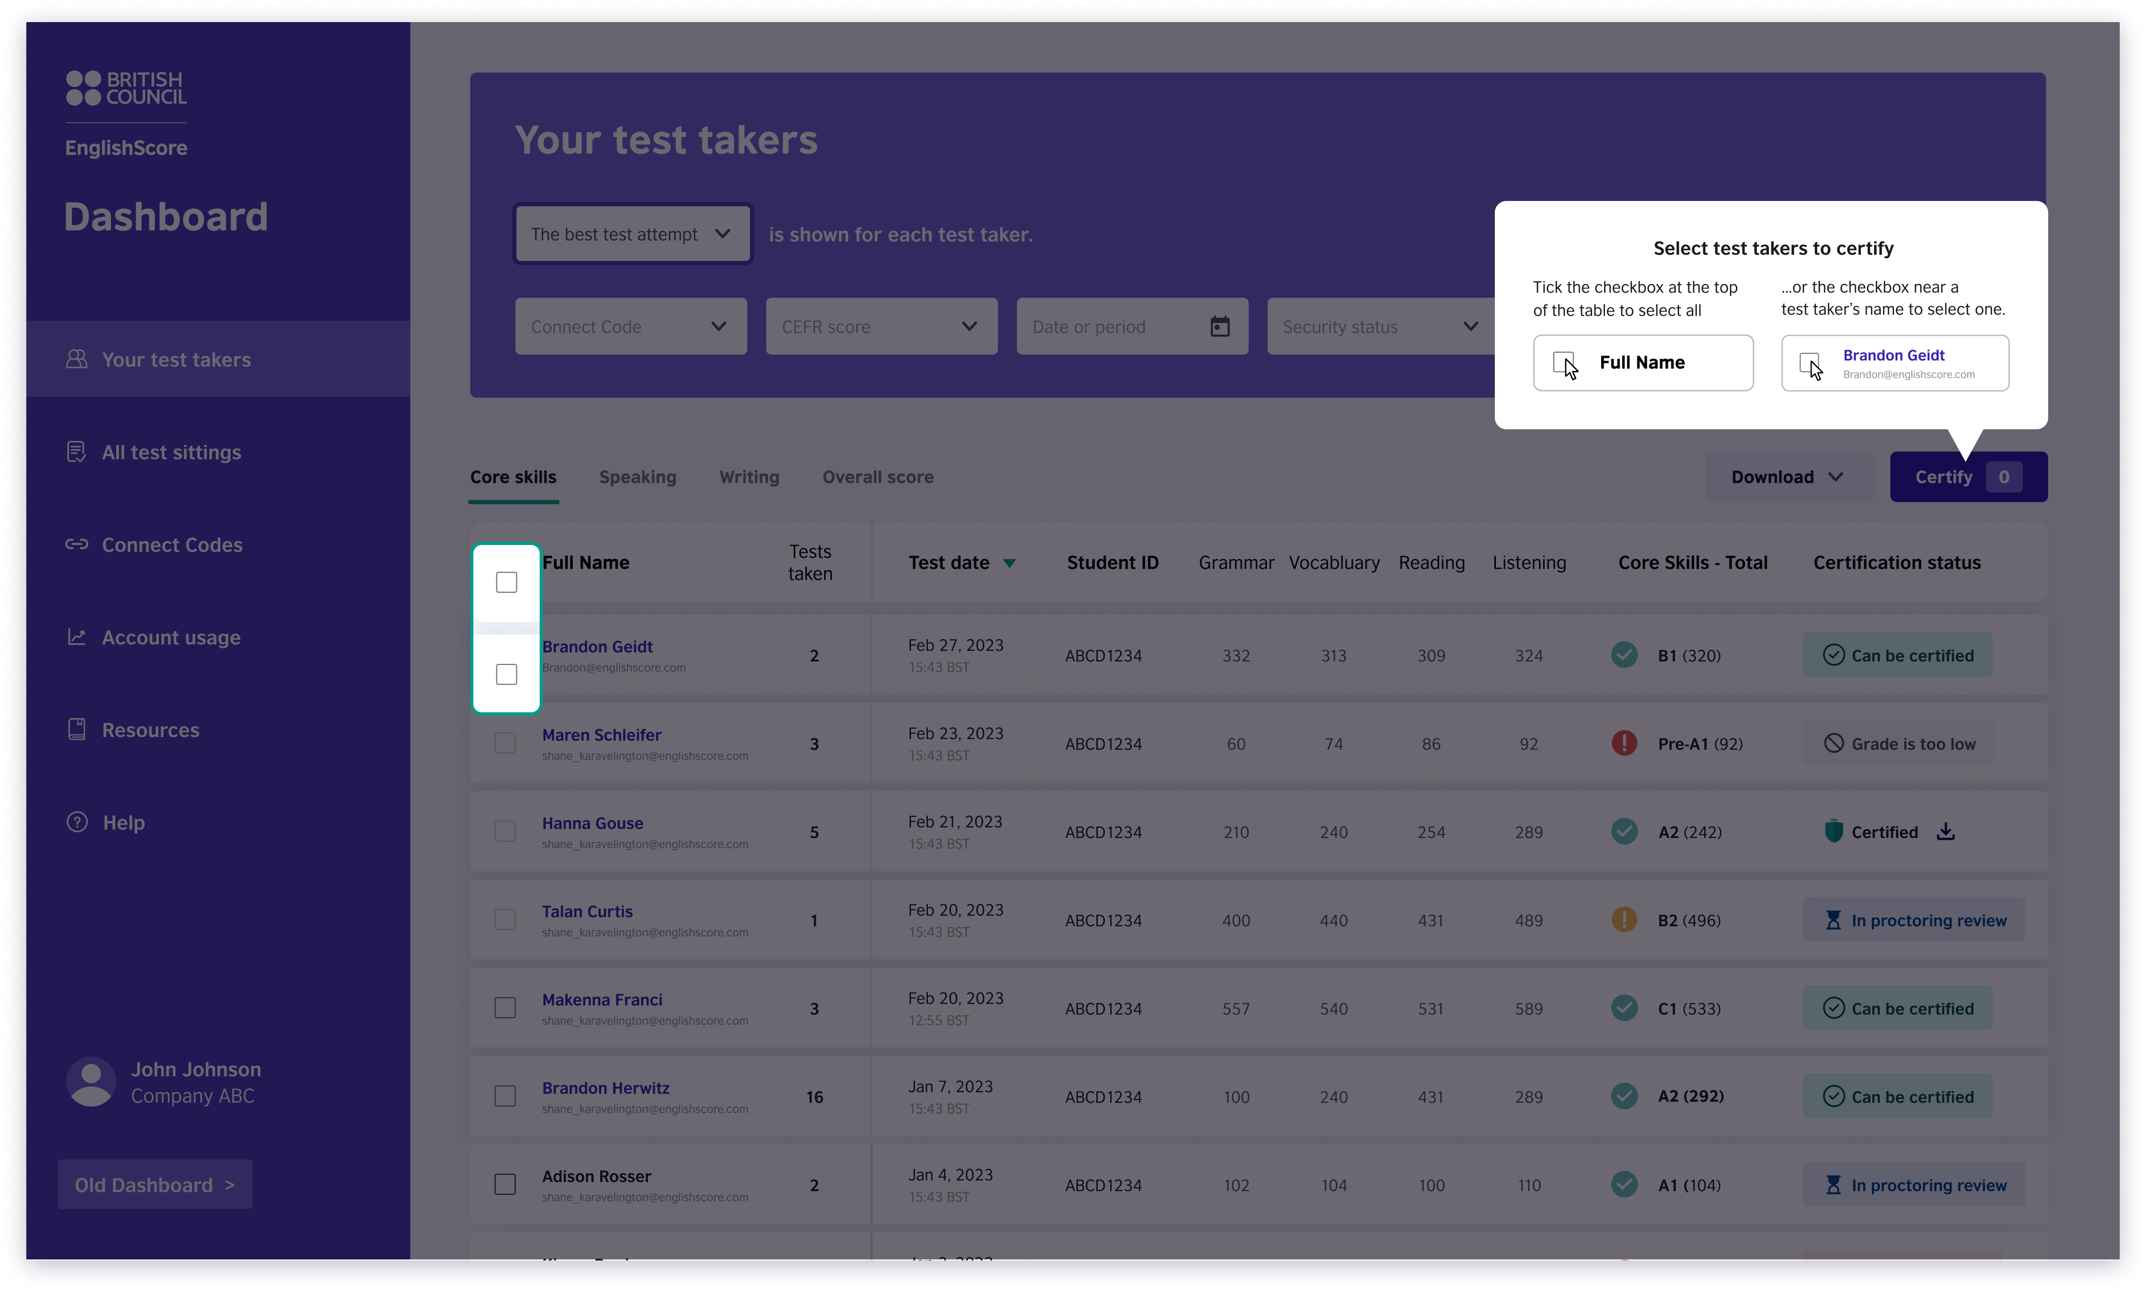This screenshot has width=2146, height=1291.
Task: Open Makenna Franci's name link
Action: [602, 1000]
